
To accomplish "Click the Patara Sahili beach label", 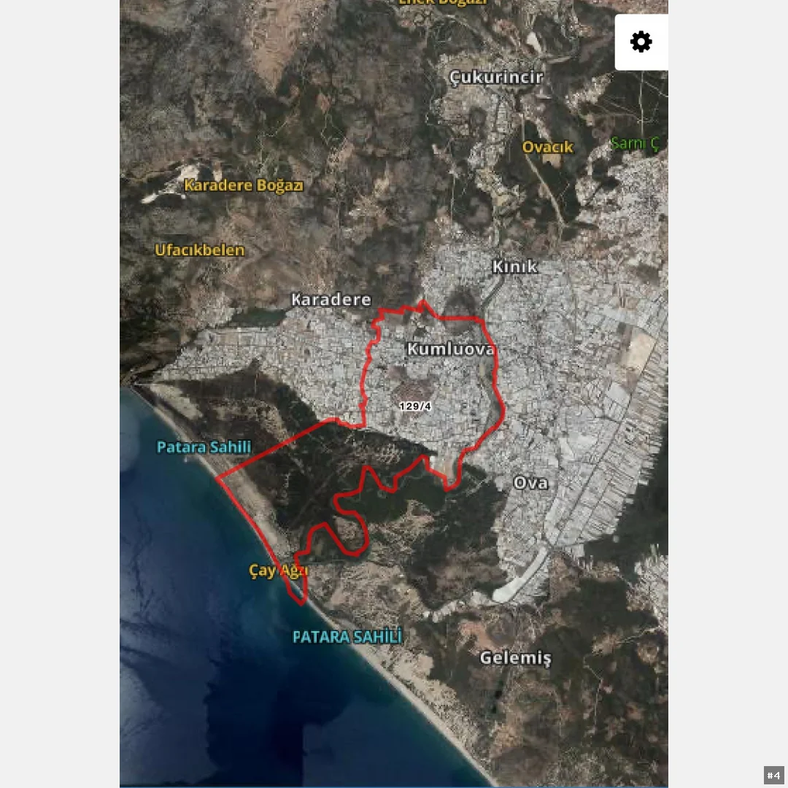I will point(204,447).
